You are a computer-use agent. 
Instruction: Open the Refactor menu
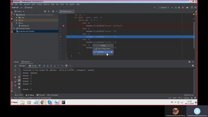46,4
